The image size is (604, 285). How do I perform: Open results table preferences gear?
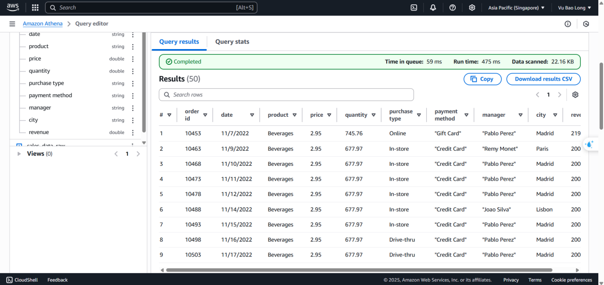[x=575, y=95]
